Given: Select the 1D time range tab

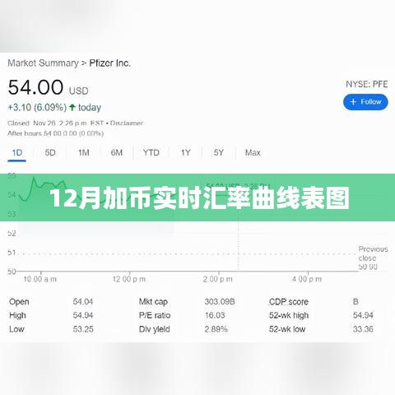Looking at the screenshot, I should pyautogui.click(x=17, y=153).
